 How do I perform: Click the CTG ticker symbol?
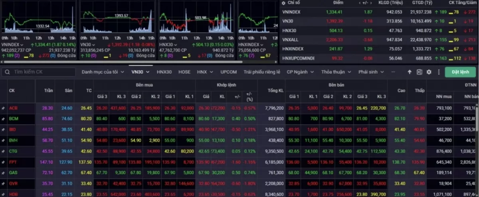[x=13, y=152]
